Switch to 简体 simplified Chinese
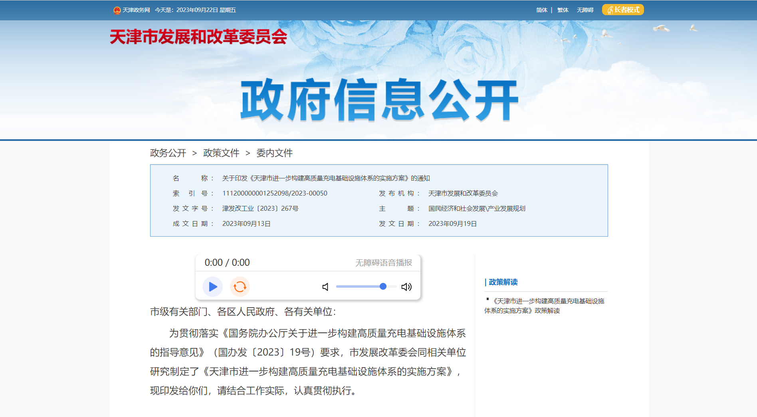The width and height of the screenshot is (757, 417). (541, 10)
